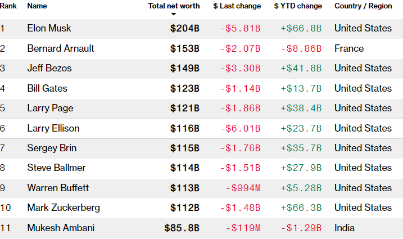Click the Country / Region column header
403x239 pixels.
click(363, 6)
